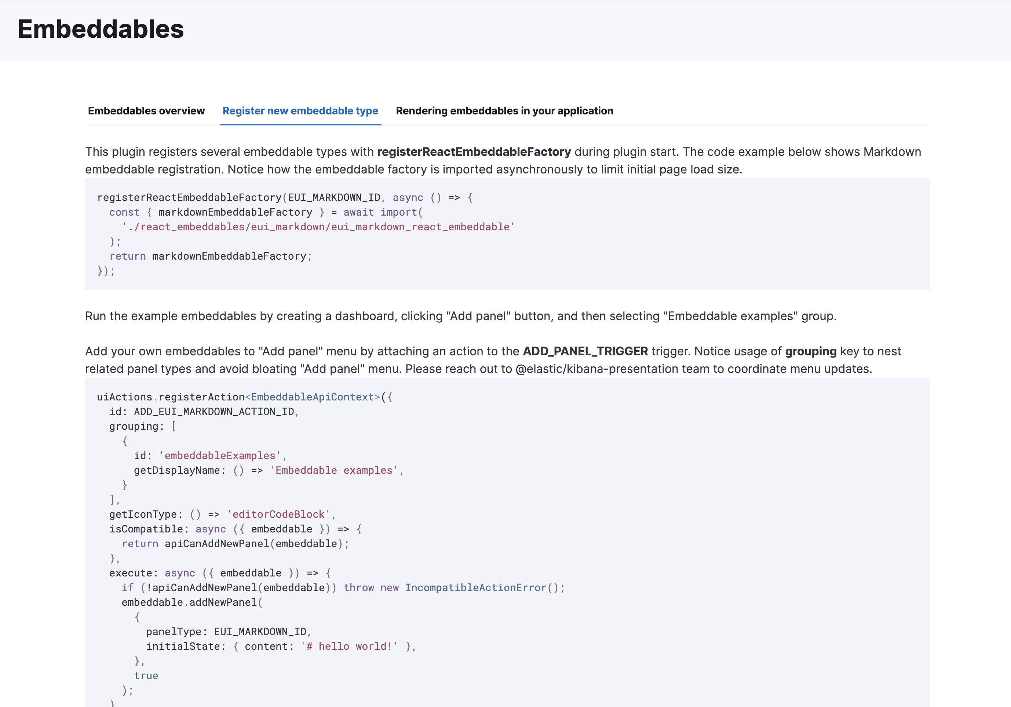Viewport: 1011px width, 707px height.
Task: Click the 'panelType: EUI_MARKDOWN_ID' code line
Action: coord(229,632)
